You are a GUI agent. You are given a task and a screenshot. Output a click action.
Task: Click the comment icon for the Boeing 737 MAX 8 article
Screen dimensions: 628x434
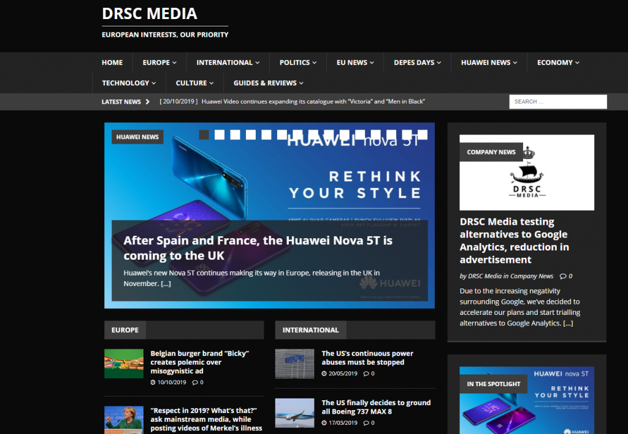[x=366, y=423]
